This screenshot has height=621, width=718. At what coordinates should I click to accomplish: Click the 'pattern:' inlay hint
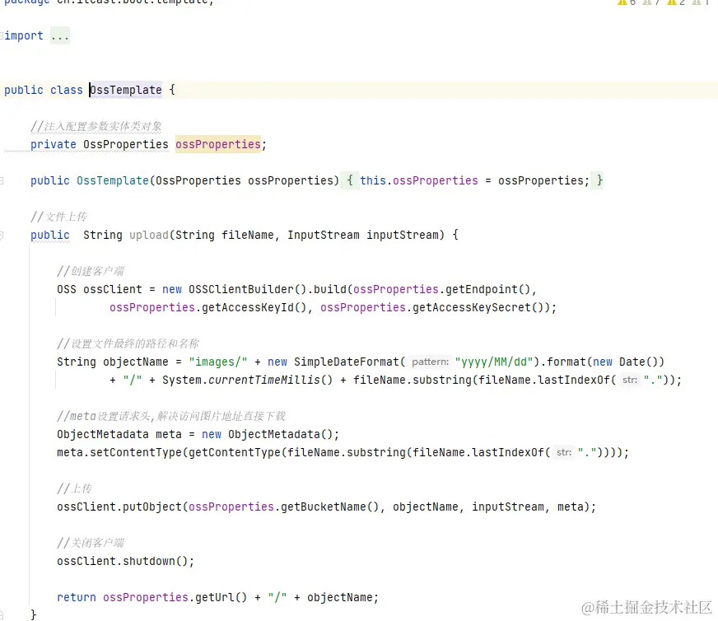[430, 362]
